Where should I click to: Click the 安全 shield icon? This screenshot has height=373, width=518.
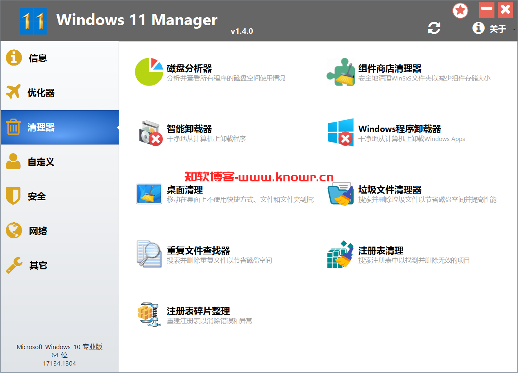13,196
